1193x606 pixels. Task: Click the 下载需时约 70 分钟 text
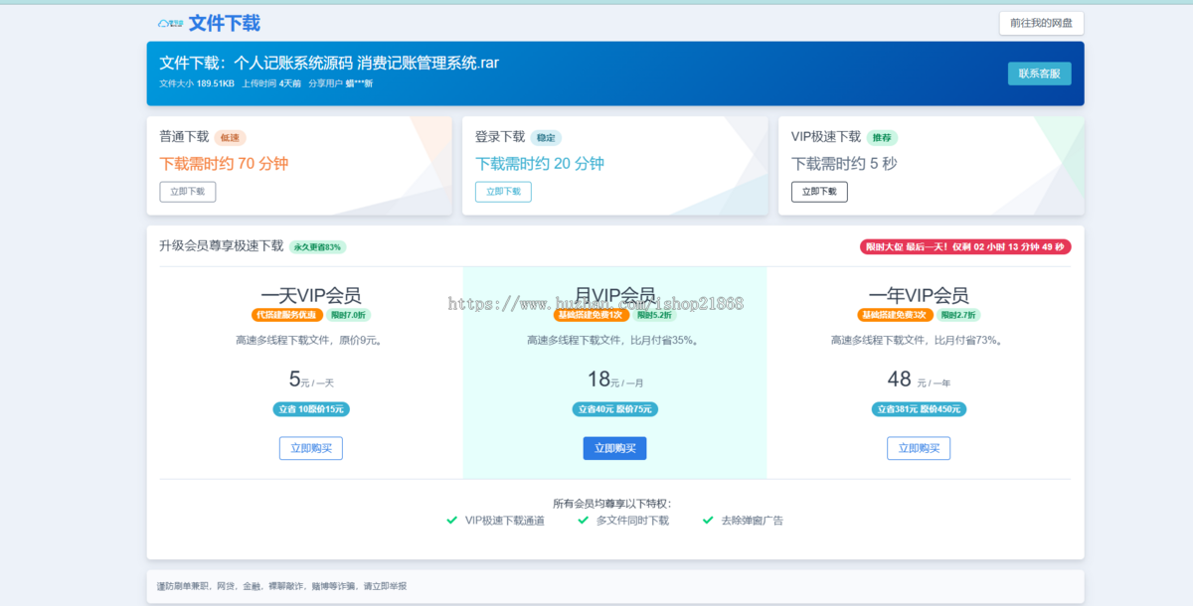point(224,164)
